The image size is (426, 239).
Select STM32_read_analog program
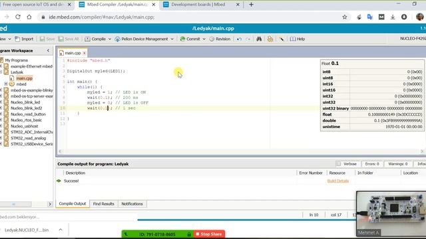pos(28,138)
